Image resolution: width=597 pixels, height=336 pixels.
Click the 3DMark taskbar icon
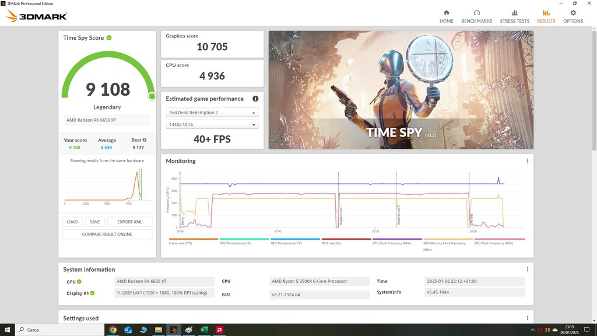click(x=174, y=330)
